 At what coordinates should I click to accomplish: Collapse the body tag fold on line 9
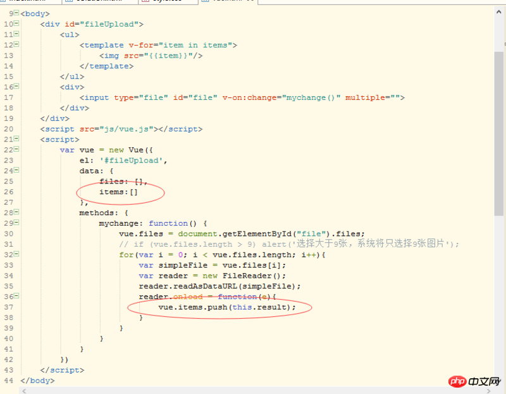[16, 13]
